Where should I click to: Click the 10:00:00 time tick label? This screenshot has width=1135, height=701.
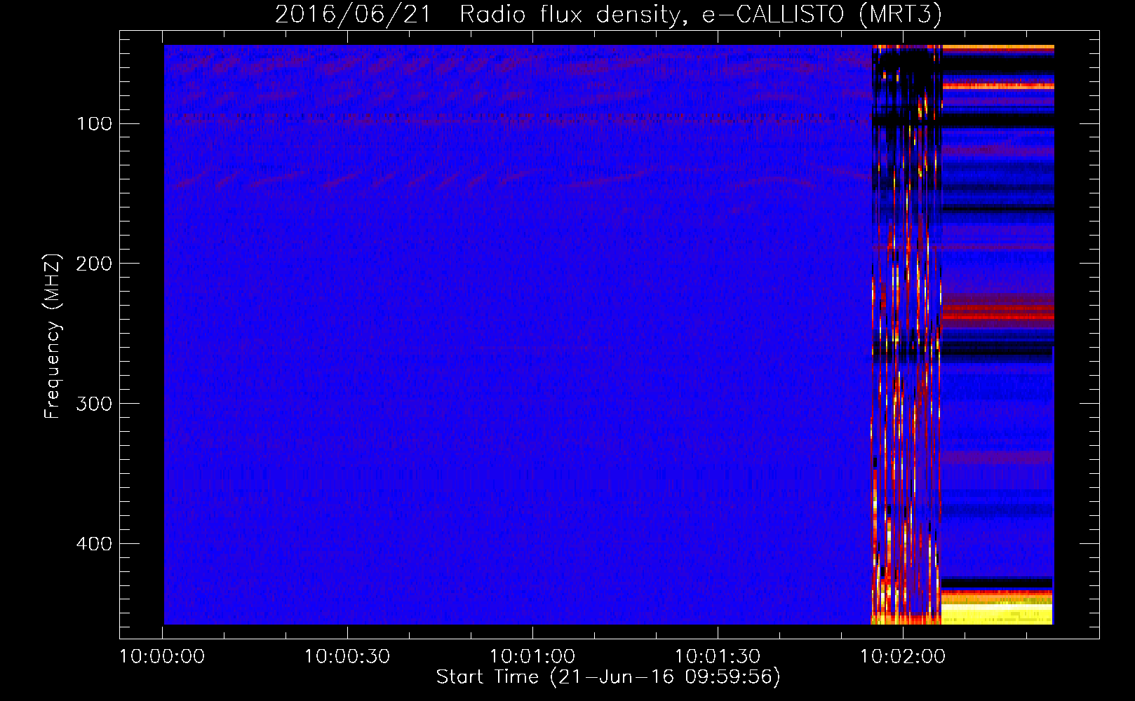pos(162,657)
